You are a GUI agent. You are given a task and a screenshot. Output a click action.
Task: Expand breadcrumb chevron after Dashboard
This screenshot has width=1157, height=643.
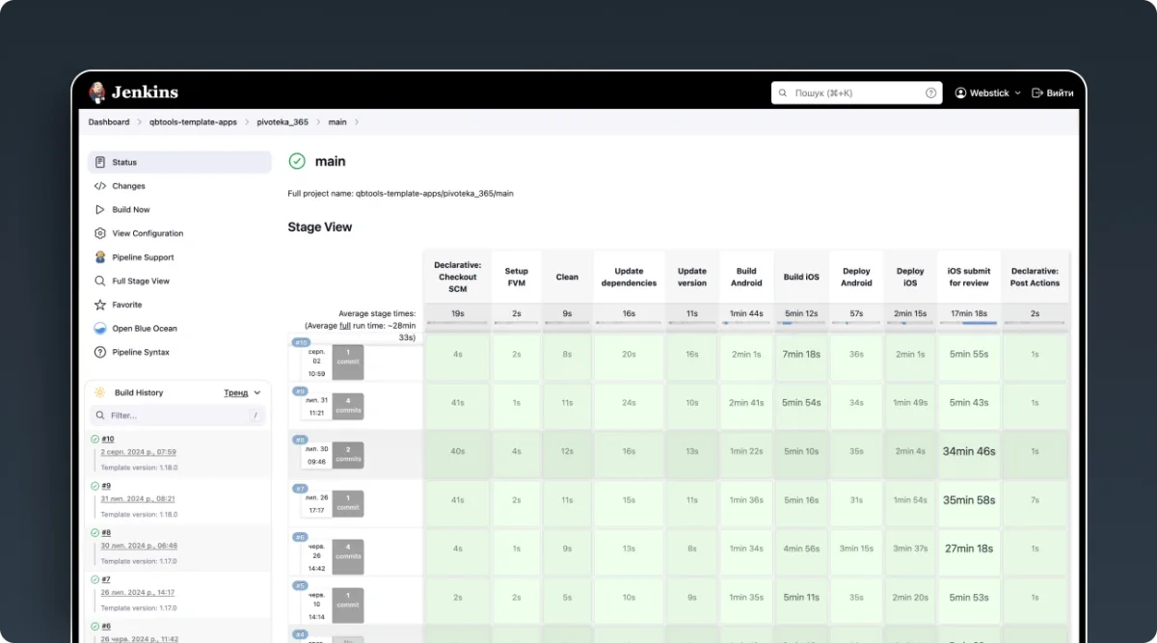pyautogui.click(x=139, y=122)
